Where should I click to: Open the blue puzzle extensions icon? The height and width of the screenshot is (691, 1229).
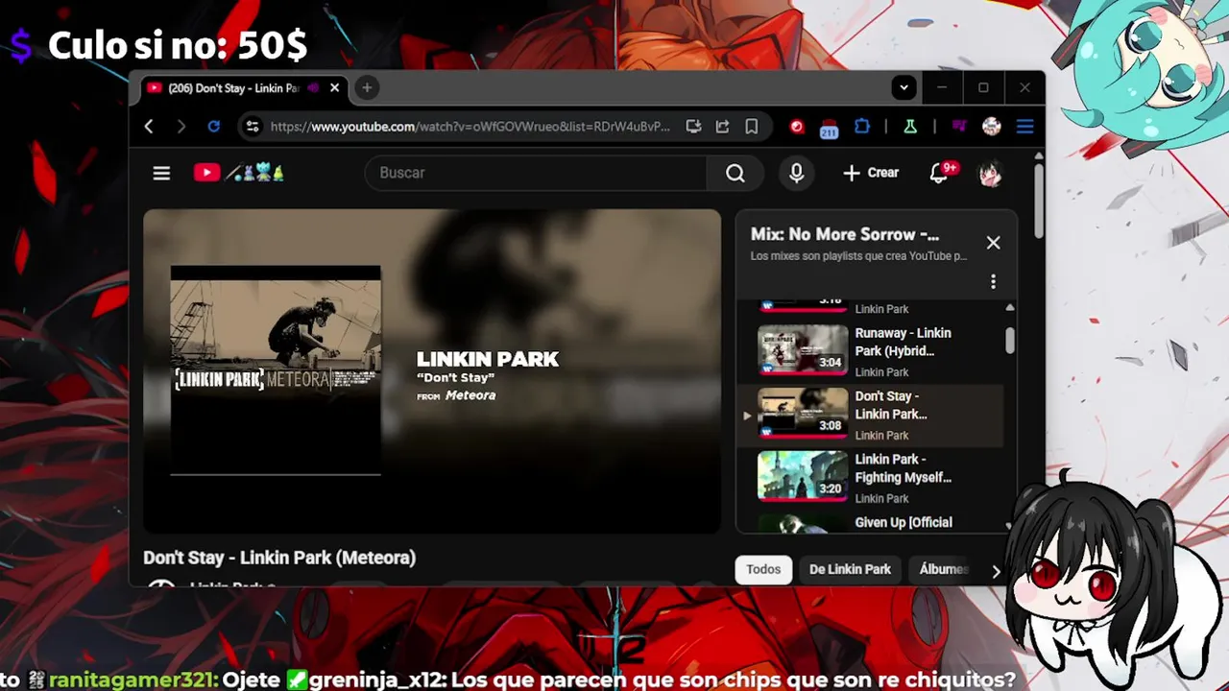coord(861,127)
